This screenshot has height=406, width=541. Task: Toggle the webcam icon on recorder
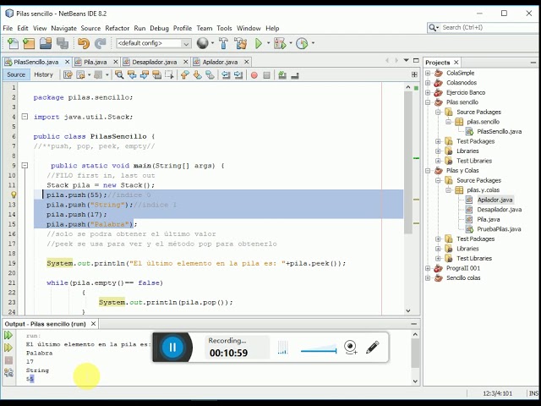[350, 347]
